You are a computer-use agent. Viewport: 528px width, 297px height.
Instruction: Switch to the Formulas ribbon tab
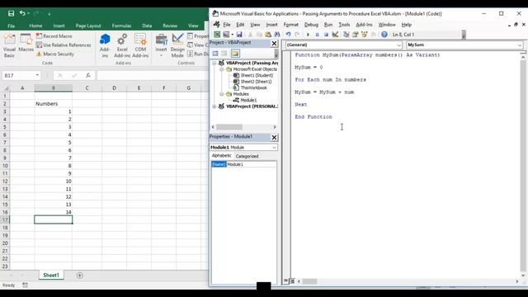[121, 26]
